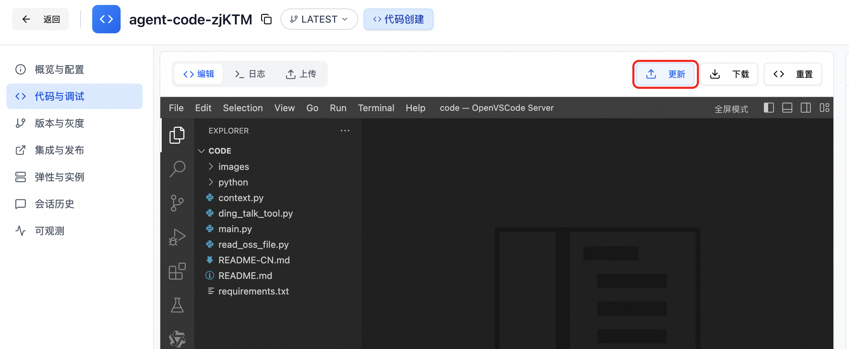The height and width of the screenshot is (349, 849).
Task: Copy the agent name agent-code-zjKTM
Action: point(266,19)
